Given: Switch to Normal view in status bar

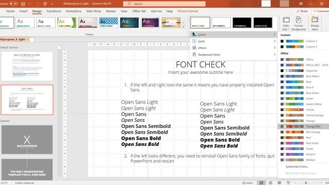Looking at the screenshot, I should pyautogui.click(x=262, y=183).
